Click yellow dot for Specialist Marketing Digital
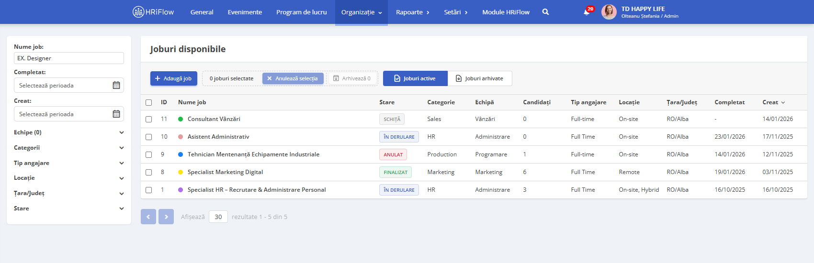The width and height of the screenshot is (814, 263). [x=181, y=172]
